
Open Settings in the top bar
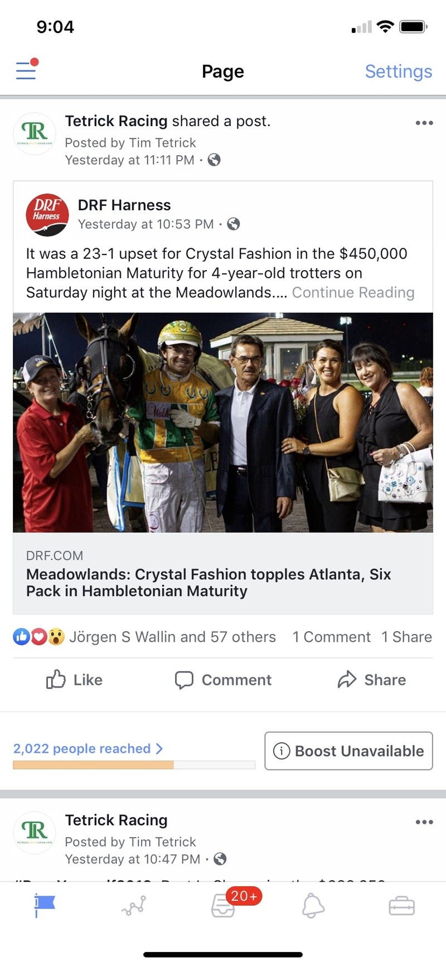coord(398,71)
